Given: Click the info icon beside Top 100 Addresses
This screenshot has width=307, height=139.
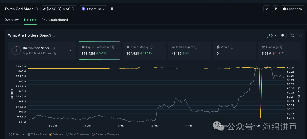Looking at the screenshot, I should (114, 47).
